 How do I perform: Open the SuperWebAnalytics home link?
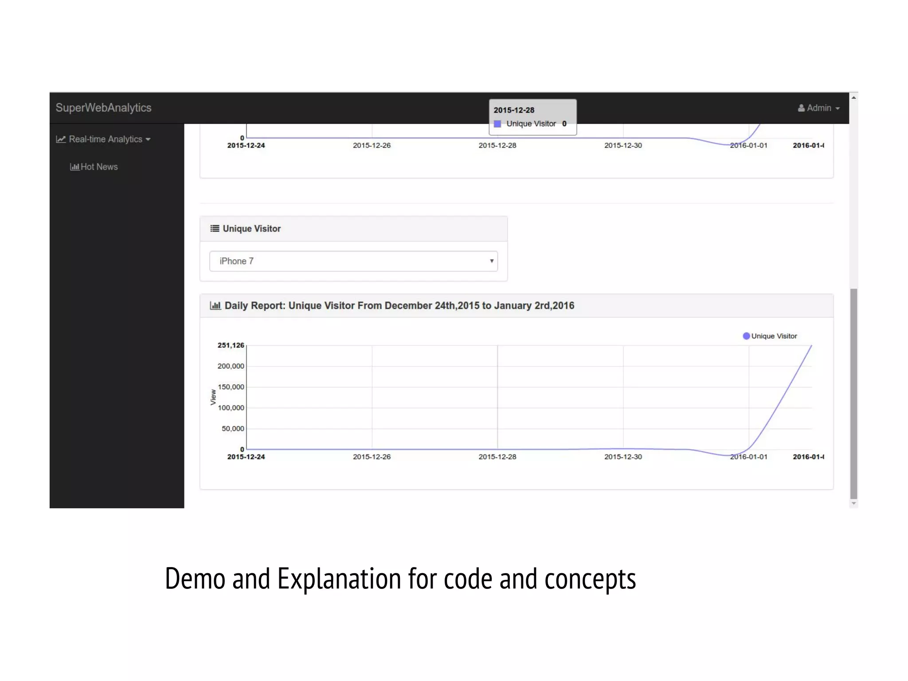click(x=103, y=108)
